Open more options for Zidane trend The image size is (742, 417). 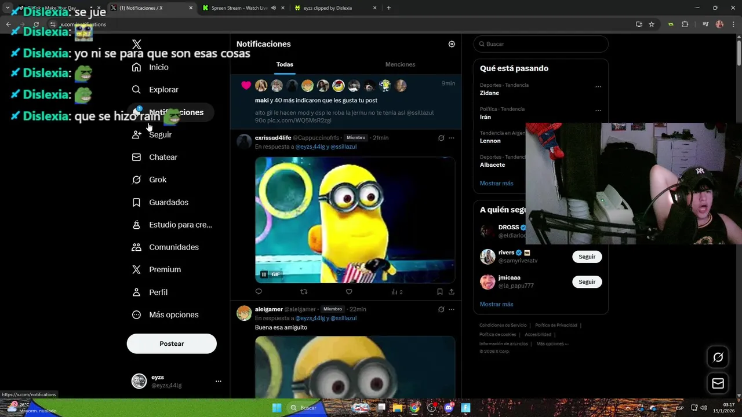point(598,87)
